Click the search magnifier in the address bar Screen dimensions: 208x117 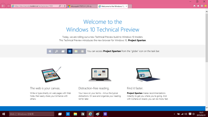click(x=60, y=6)
